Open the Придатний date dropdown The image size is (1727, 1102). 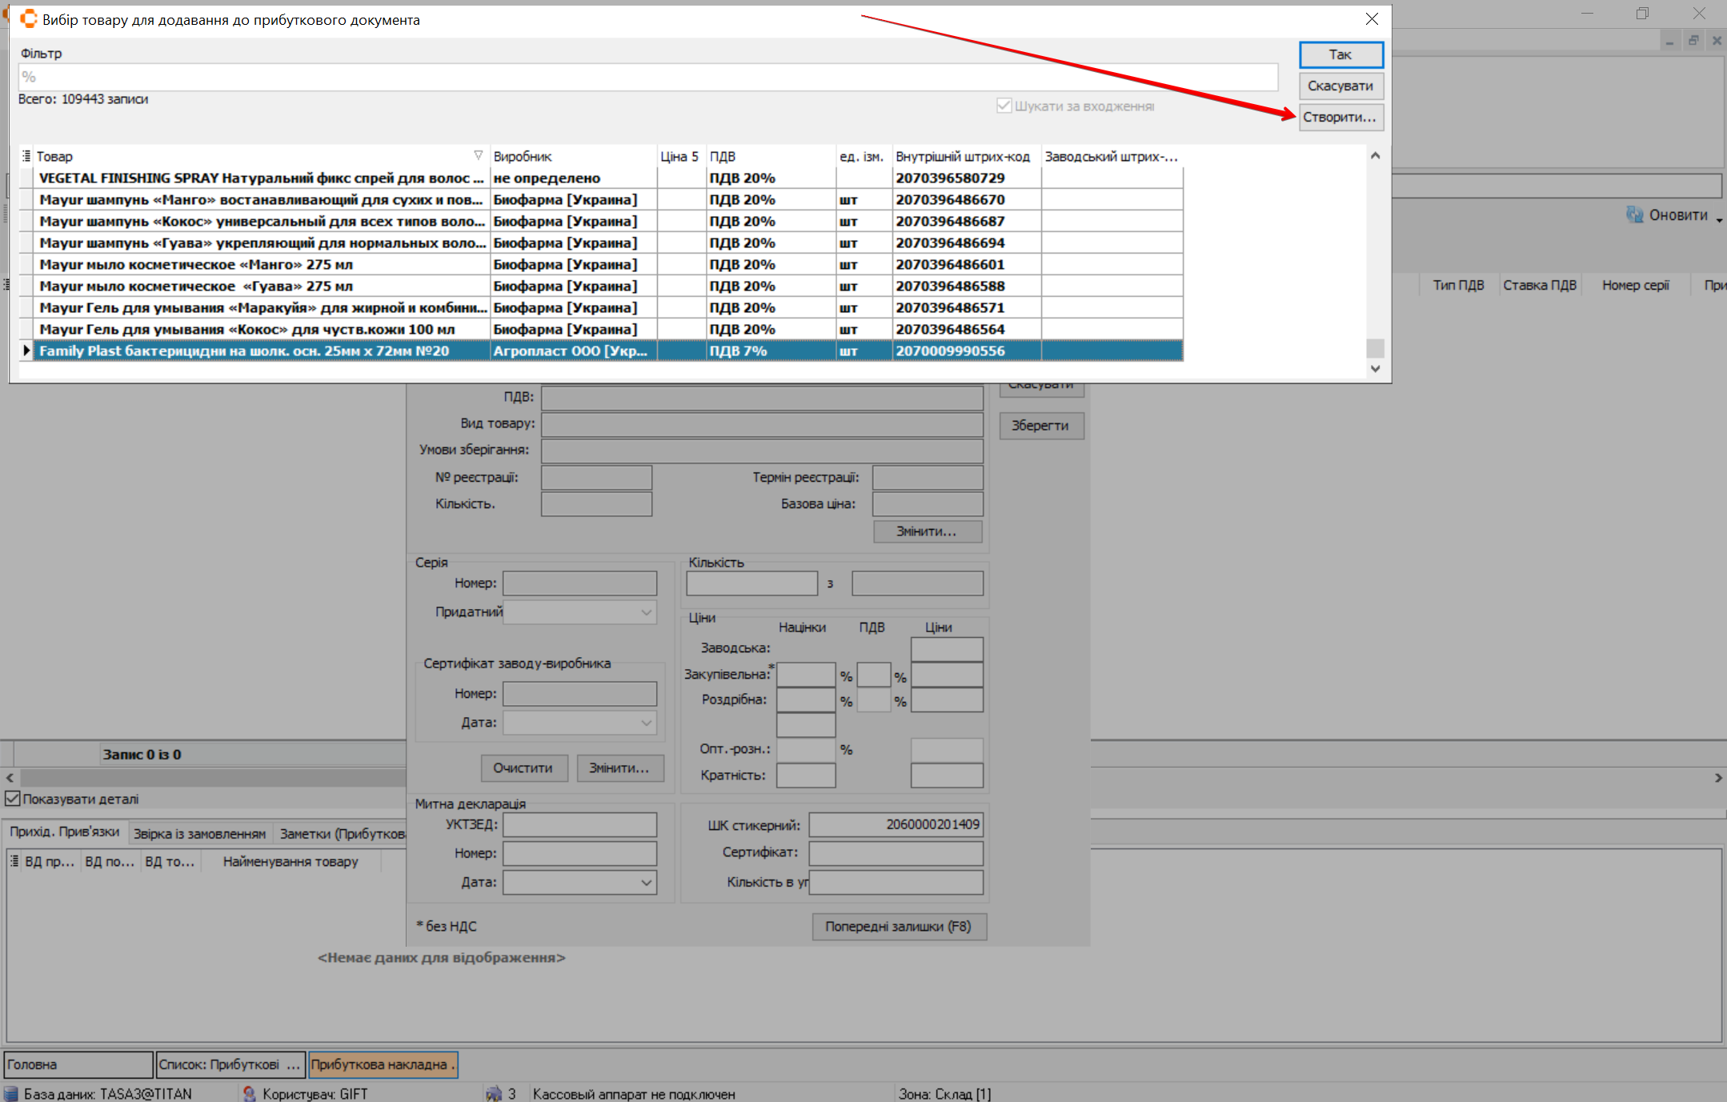point(646,613)
